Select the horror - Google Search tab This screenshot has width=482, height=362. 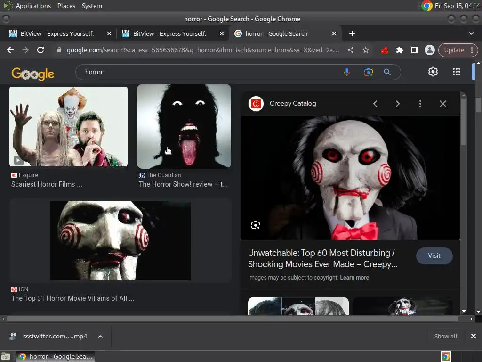[276, 33]
